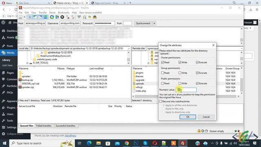
Task: Select spiredev.zip in local file list
Action: [x=28, y=87]
